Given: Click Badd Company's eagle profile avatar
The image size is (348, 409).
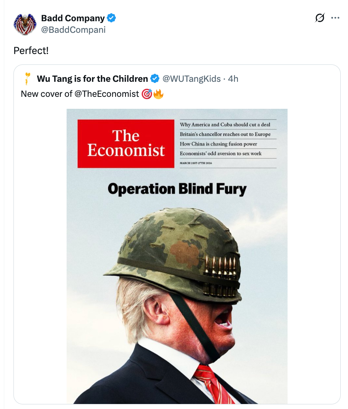Looking at the screenshot, I should pyautogui.click(x=25, y=22).
